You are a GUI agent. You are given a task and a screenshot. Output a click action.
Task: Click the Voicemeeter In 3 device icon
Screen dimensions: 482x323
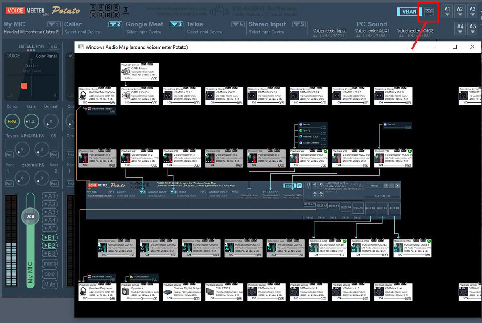[168, 158]
